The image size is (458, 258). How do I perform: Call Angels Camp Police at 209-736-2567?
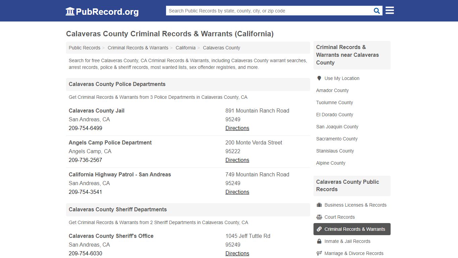coord(85,160)
